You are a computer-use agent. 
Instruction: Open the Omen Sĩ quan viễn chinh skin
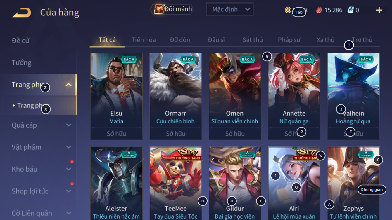click(x=235, y=96)
